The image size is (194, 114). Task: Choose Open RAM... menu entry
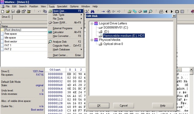click(66, 23)
